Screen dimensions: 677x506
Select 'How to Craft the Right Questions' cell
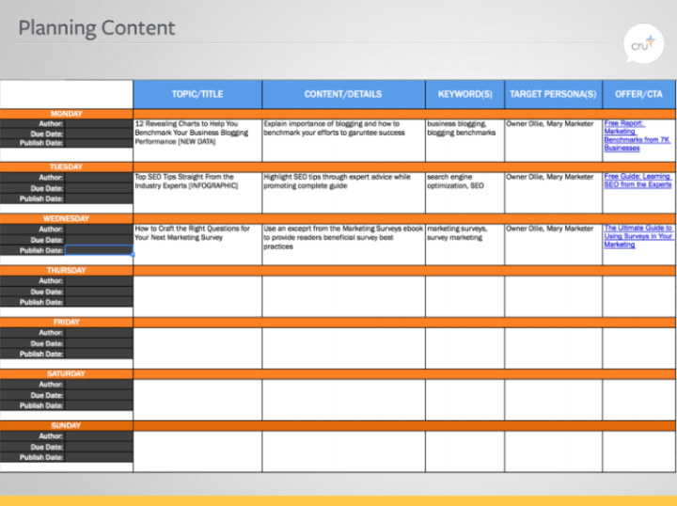197,245
